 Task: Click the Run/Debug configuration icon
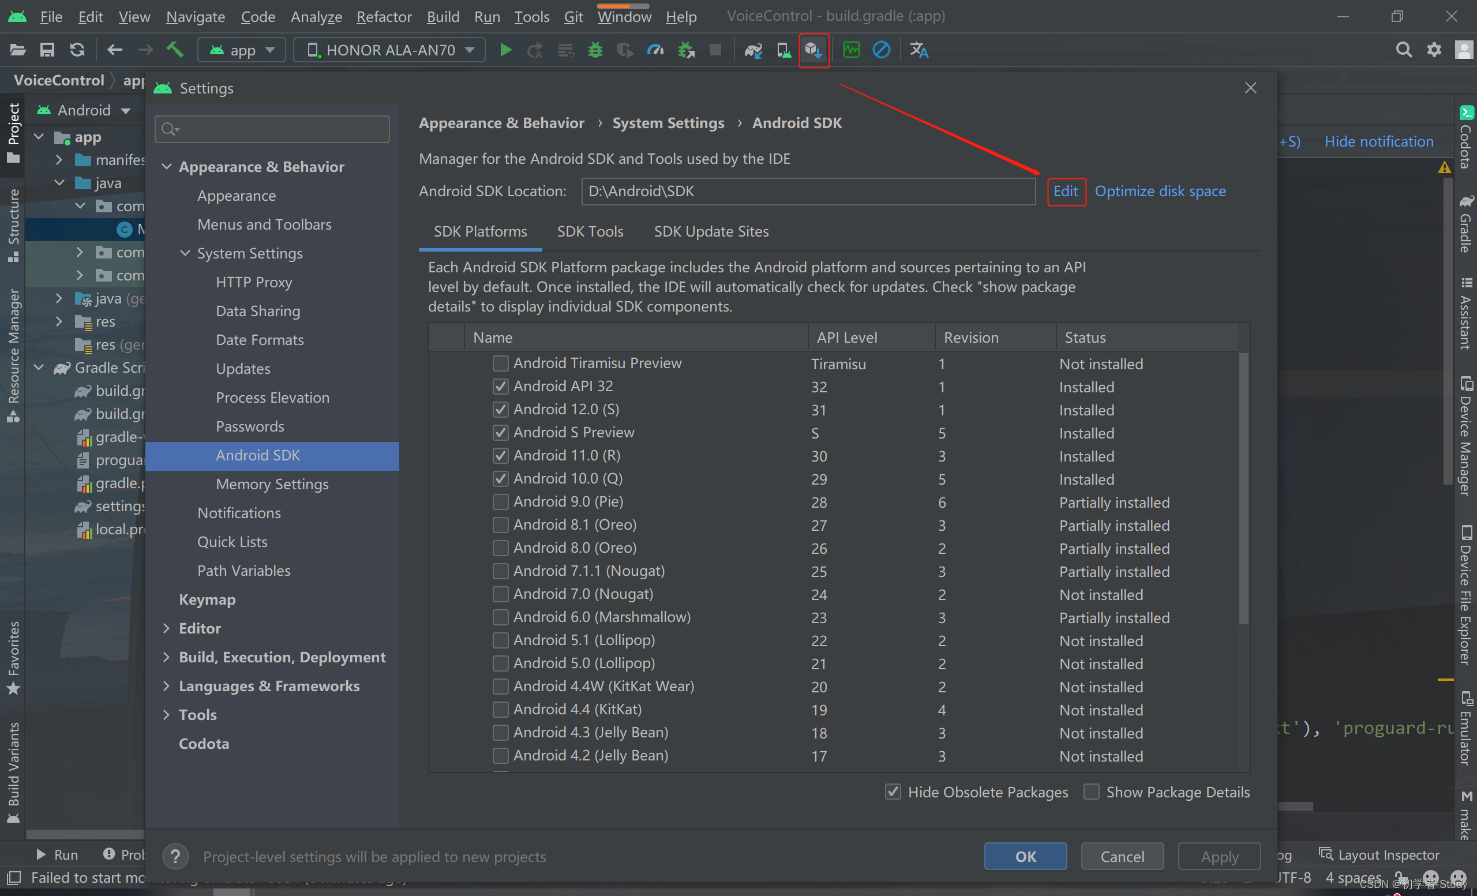[x=242, y=50]
